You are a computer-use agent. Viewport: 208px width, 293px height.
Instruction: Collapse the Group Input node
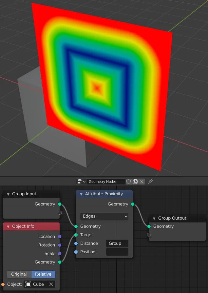tap(8, 194)
